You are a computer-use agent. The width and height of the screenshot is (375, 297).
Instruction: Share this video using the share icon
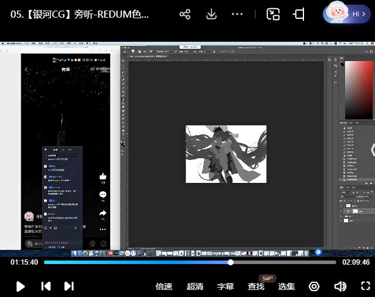tap(185, 14)
